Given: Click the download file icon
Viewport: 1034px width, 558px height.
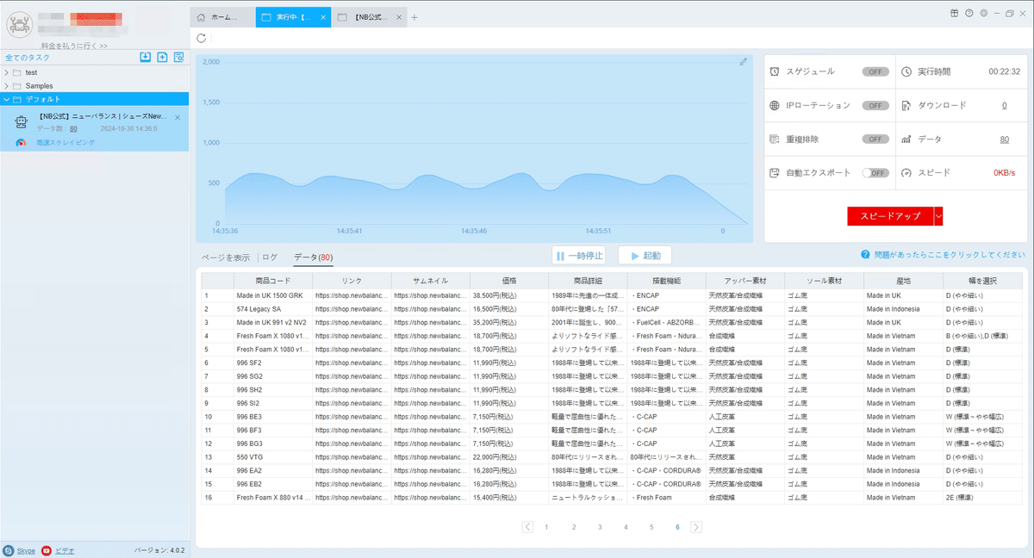Looking at the screenshot, I should pyautogui.click(x=906, y=105).
